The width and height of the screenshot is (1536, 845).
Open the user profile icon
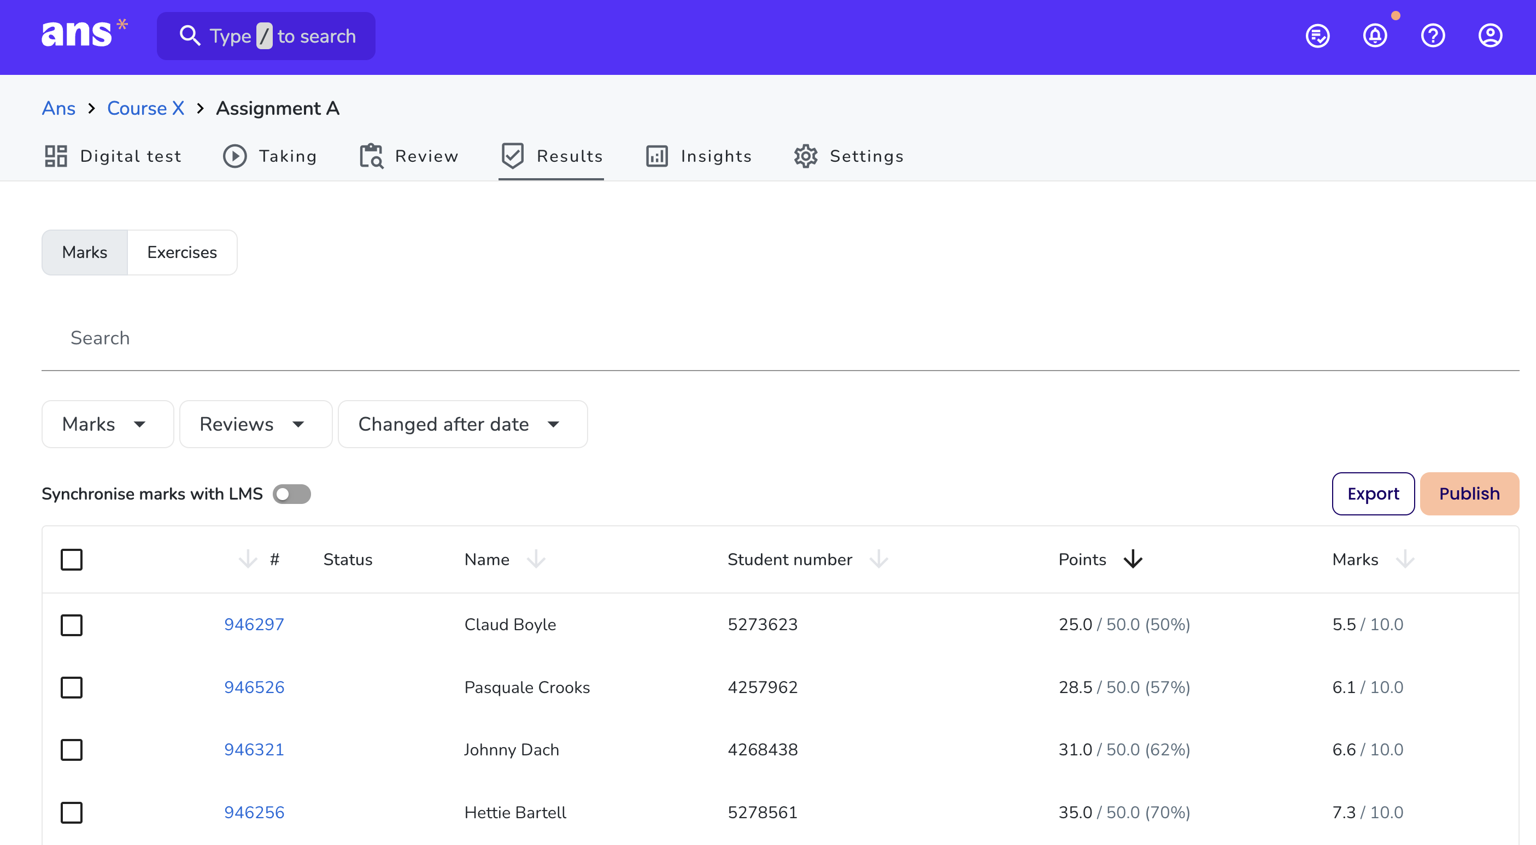pos(1490,36)
